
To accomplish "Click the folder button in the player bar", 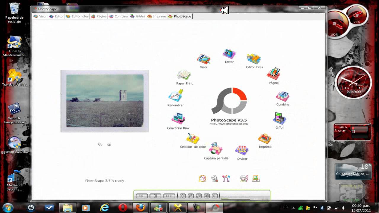I will point(199,196).
